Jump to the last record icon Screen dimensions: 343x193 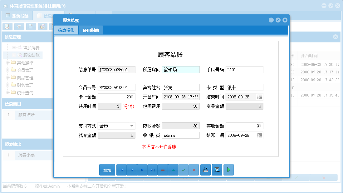pos(152,170)
